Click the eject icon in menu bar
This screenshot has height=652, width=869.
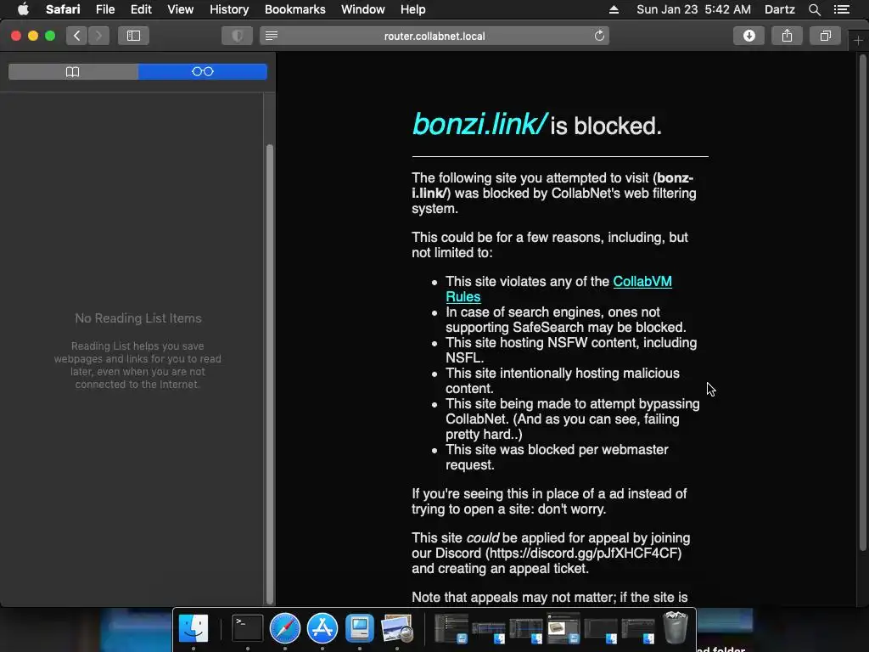(x=614, y=9)
